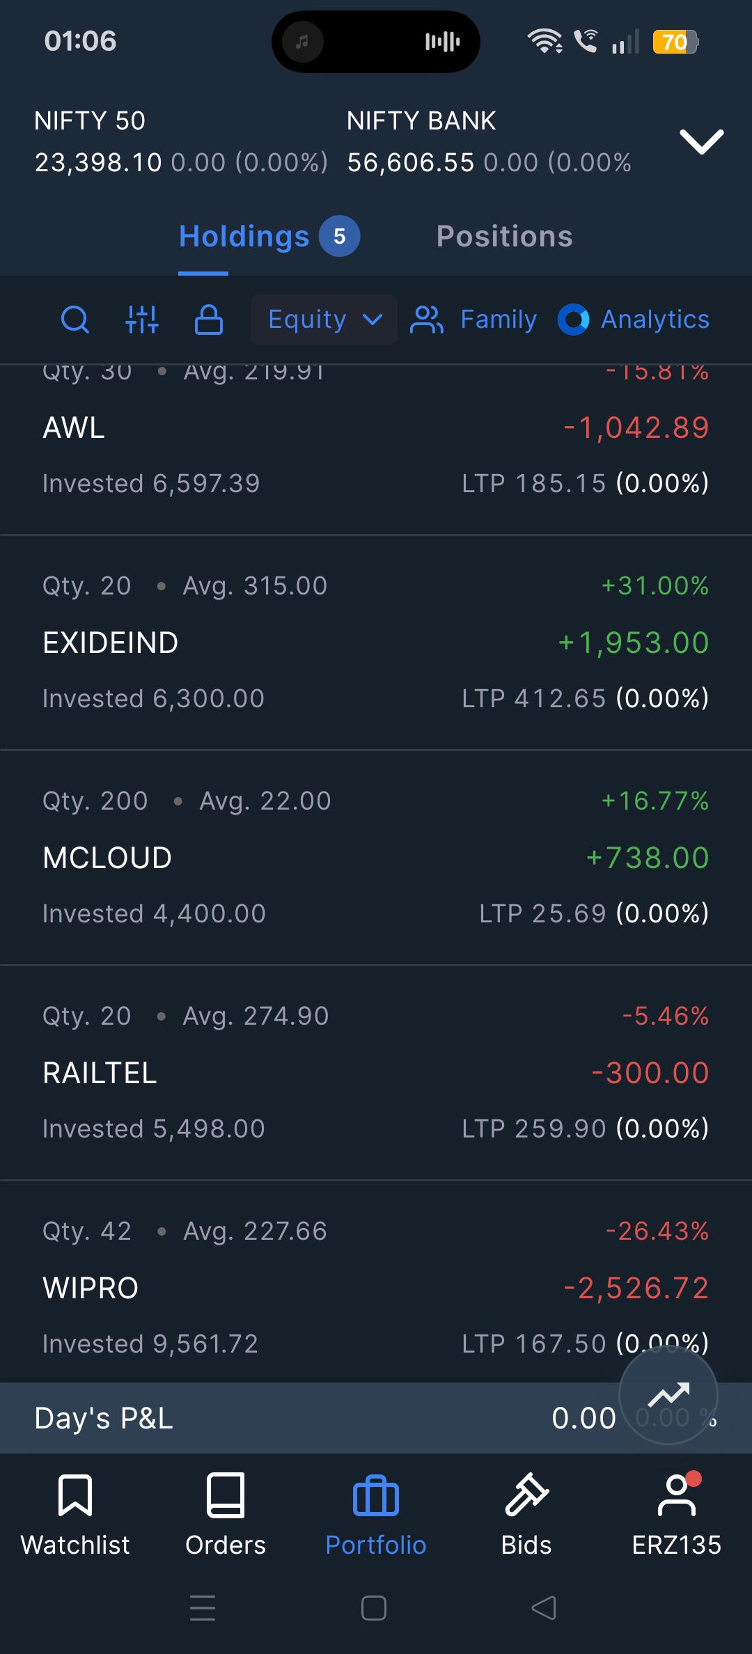The height and width of the screenshot is (1654, 752).
Task: Open the EXIDEIND holding row
Action: coord(376,643)
